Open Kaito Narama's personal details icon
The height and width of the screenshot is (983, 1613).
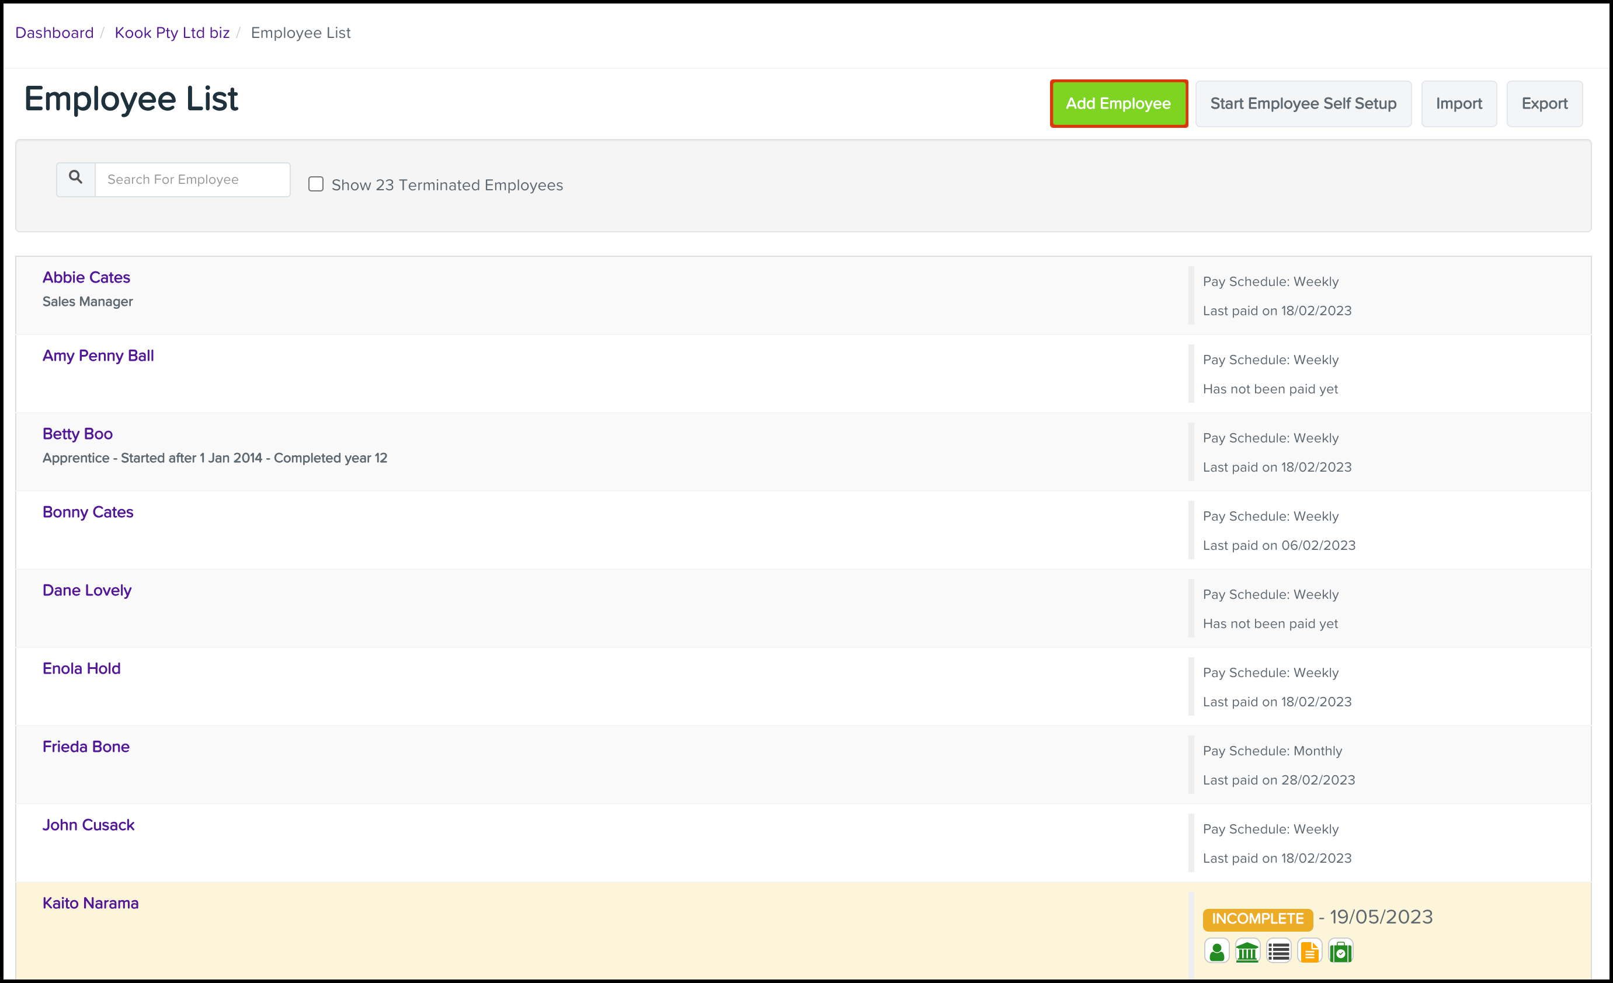click(x=1217, y=951)
